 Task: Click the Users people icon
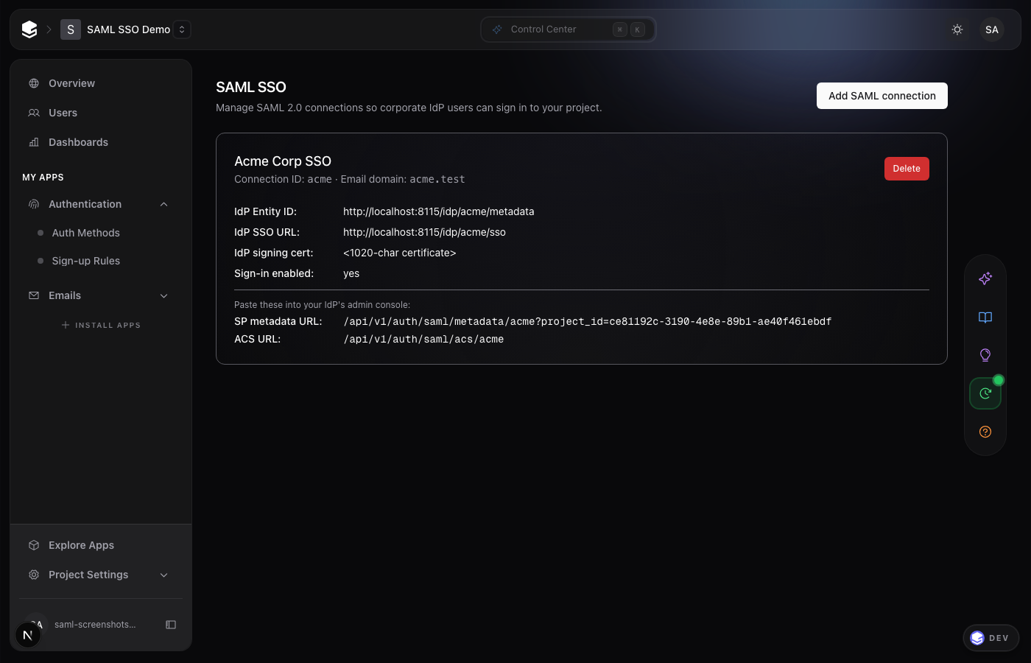click(x=34, y=113)
